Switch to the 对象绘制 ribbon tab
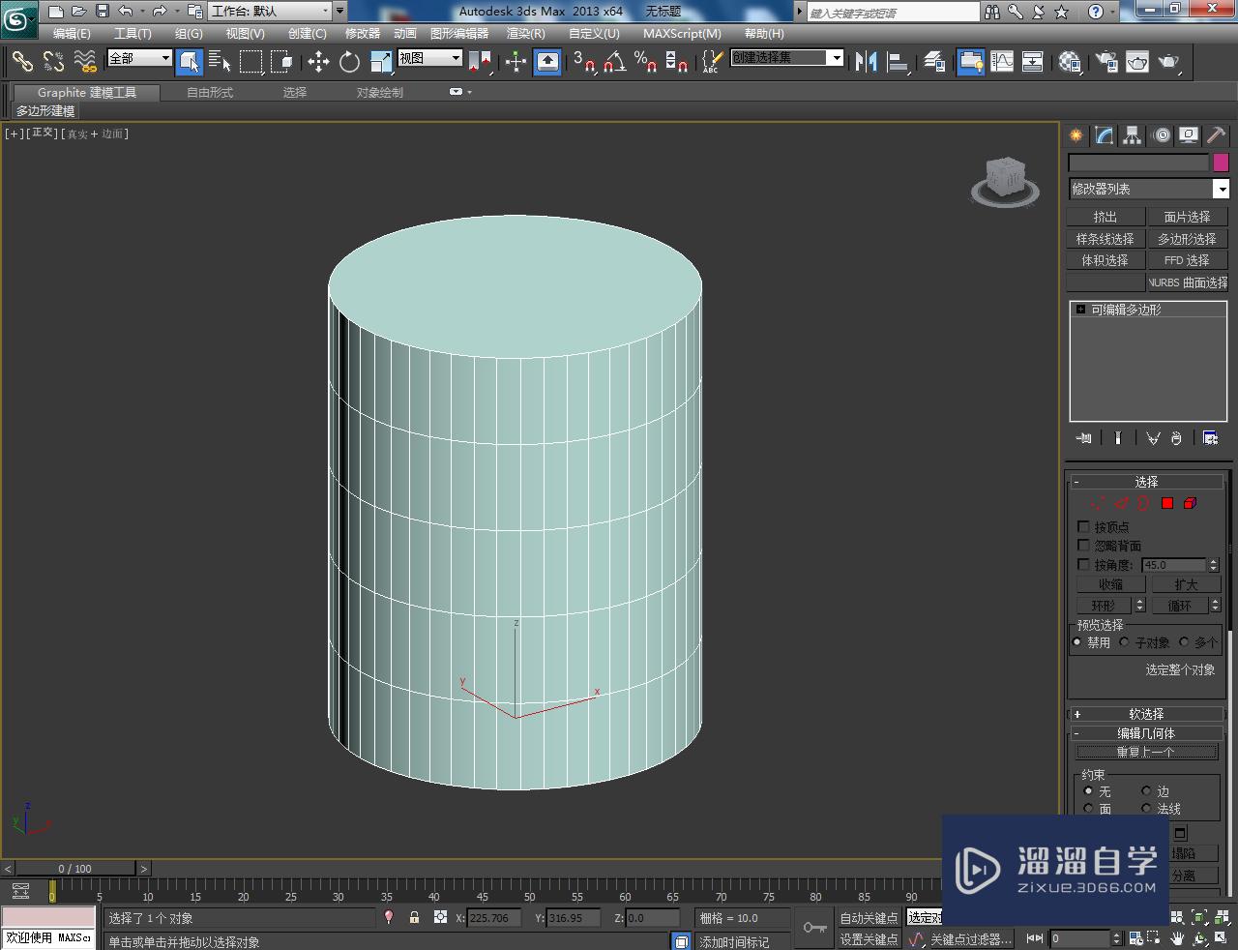This screenshot has height=950, width=1238. [380, 93]
